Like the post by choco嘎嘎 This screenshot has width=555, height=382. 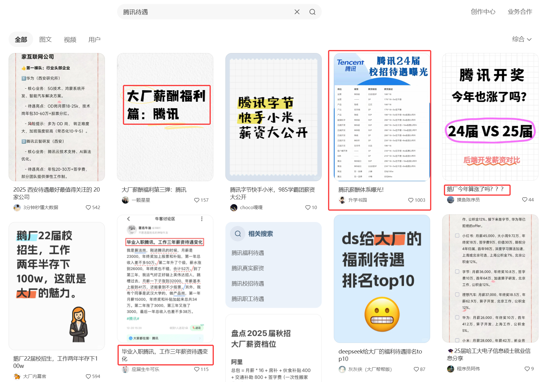click(x=308, y=207)
